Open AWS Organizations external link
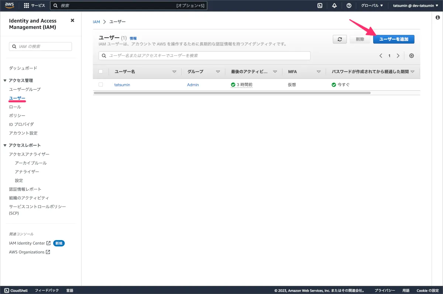This screenshot has height=294, width=443. pos(29,252)
